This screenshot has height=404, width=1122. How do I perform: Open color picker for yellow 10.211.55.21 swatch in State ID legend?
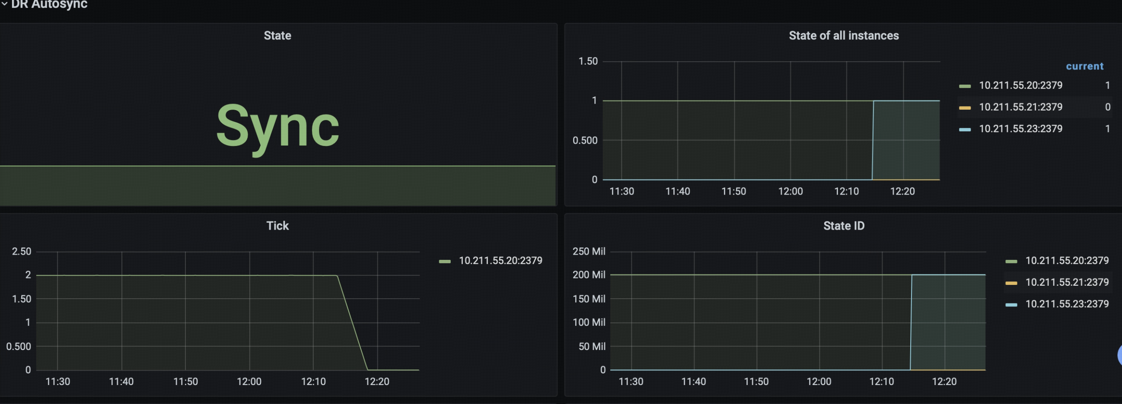1011,283
